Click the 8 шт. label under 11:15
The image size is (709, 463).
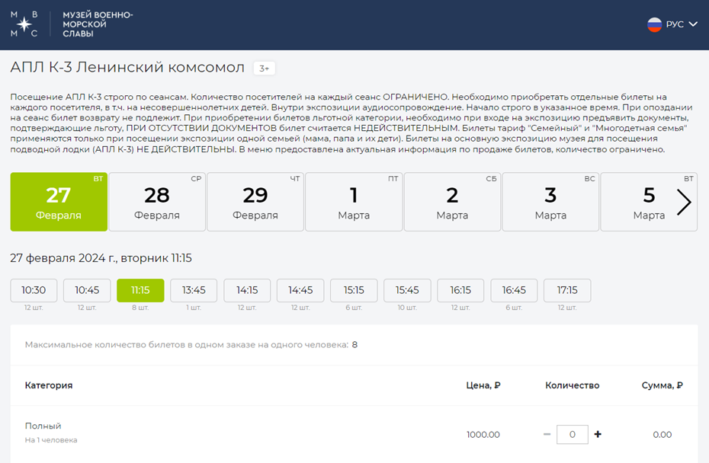click(140, 308)
